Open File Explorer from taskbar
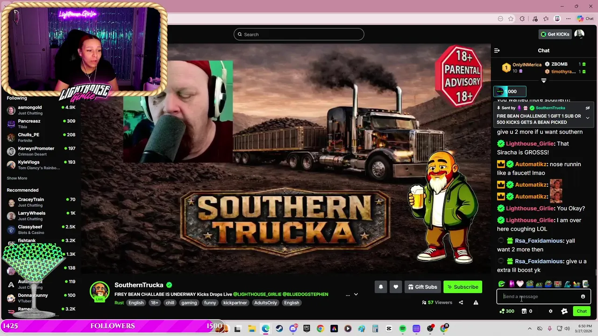Screen dimensions: 598x336 click(251, 329)
